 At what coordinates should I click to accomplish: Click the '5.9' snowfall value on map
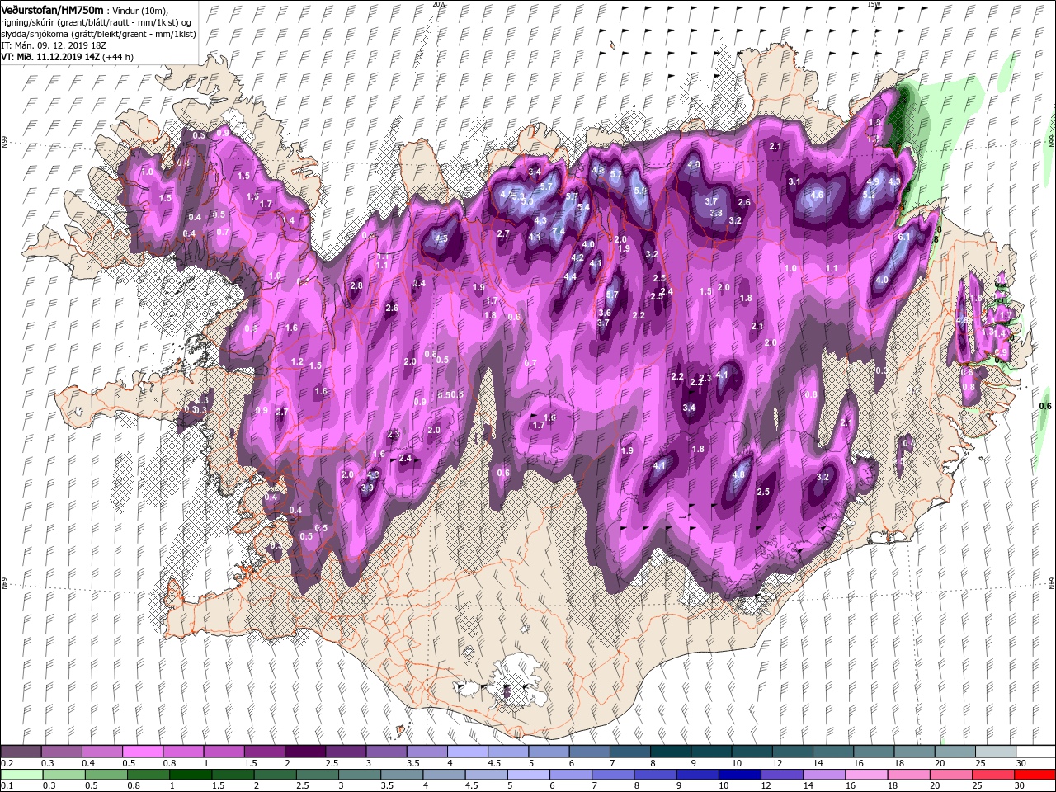(x=640, y=191)
